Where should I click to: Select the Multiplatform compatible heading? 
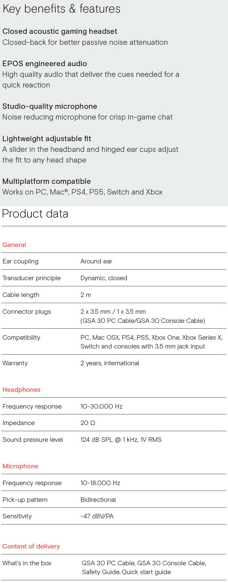(x=47, y=181)
